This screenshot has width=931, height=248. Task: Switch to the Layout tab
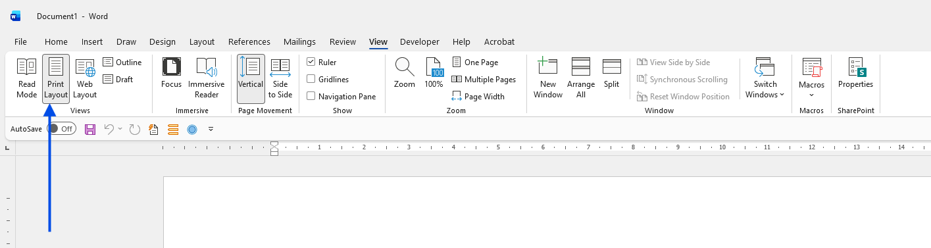pos(202,41)
